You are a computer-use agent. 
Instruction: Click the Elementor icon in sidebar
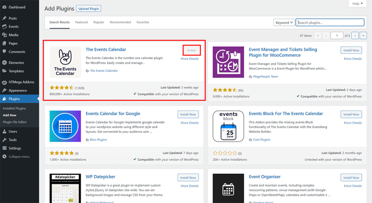tap(4, 62)
